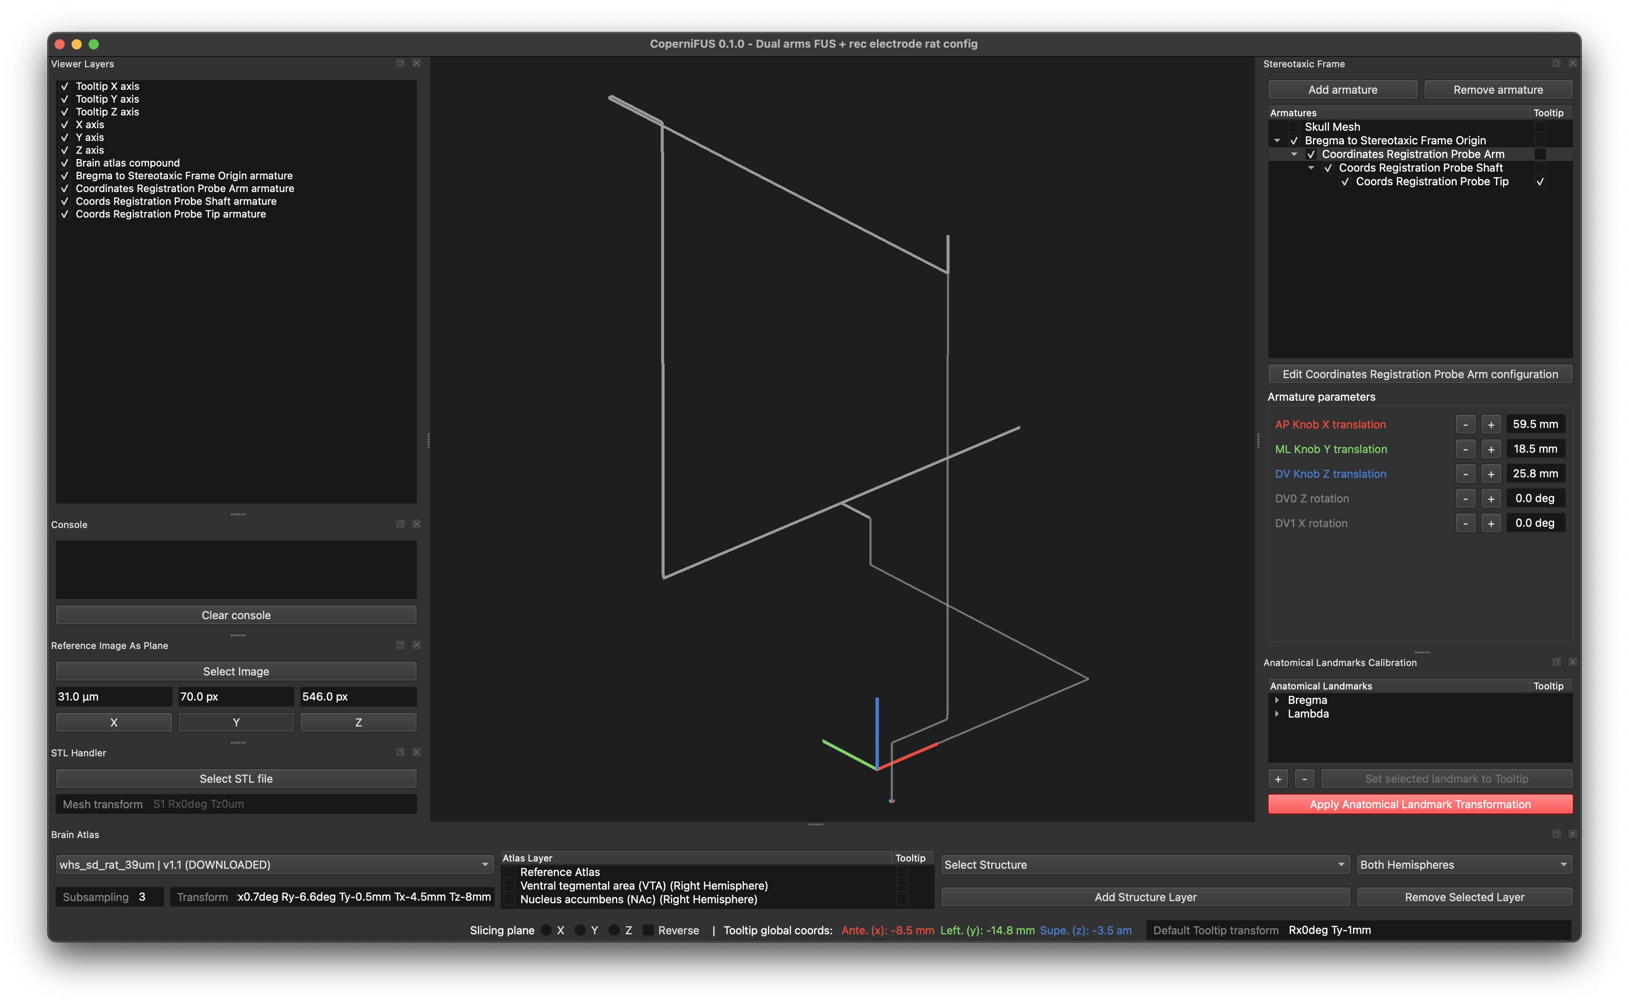Float the Brain Atlas panel
The width and height of the screenshot is (1629, 1005).
point(1557,833)
